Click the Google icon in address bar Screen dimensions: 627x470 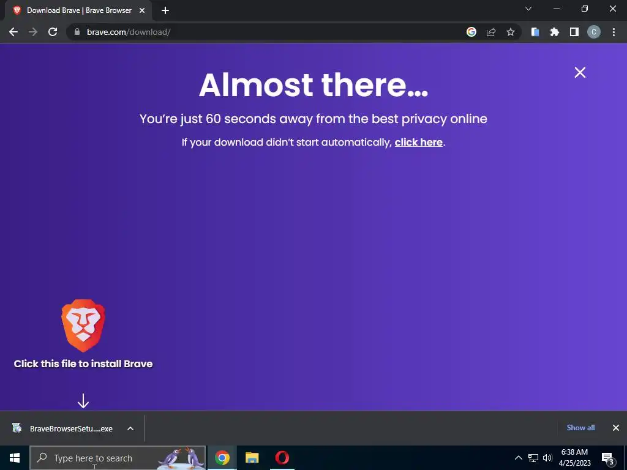click(x=471, y=32)
